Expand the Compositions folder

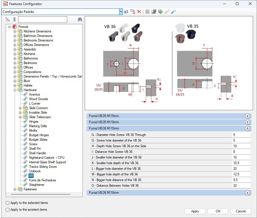(15, 72)
